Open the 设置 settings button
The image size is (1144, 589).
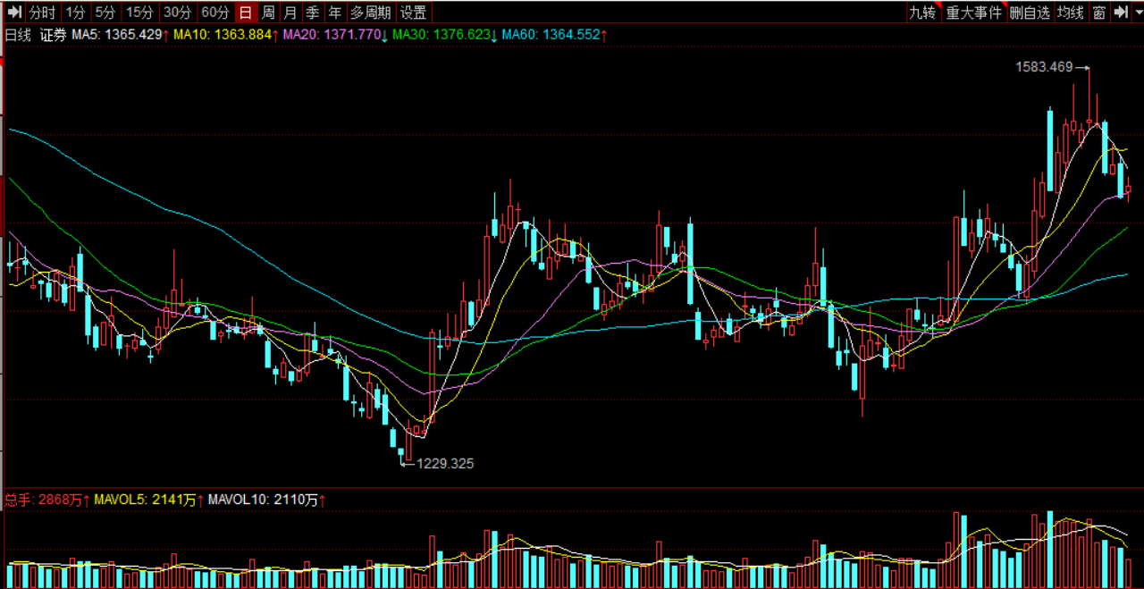click(413, 13)
